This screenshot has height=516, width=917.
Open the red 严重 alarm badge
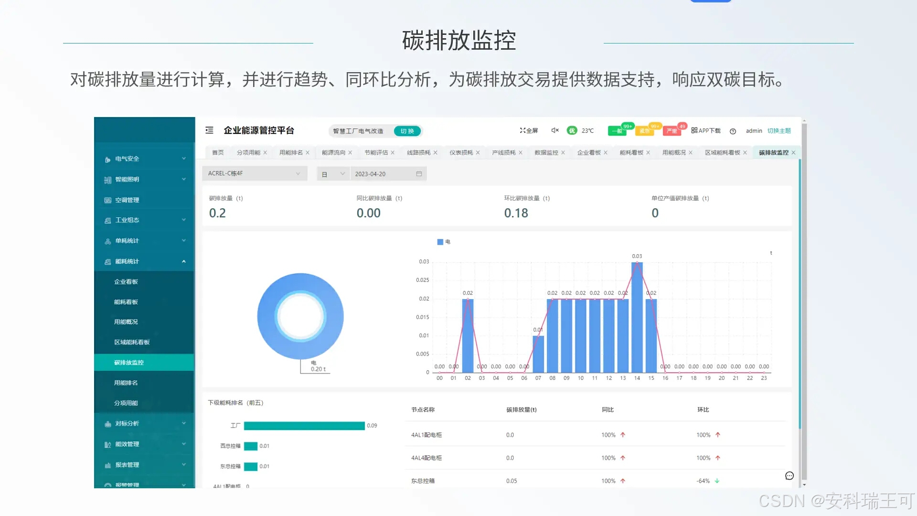click(x=672, y=130)
